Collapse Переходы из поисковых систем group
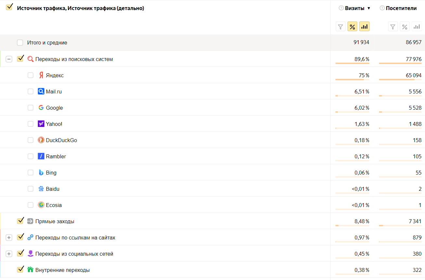This screenshot has width=425, height=280. [9, 59]
